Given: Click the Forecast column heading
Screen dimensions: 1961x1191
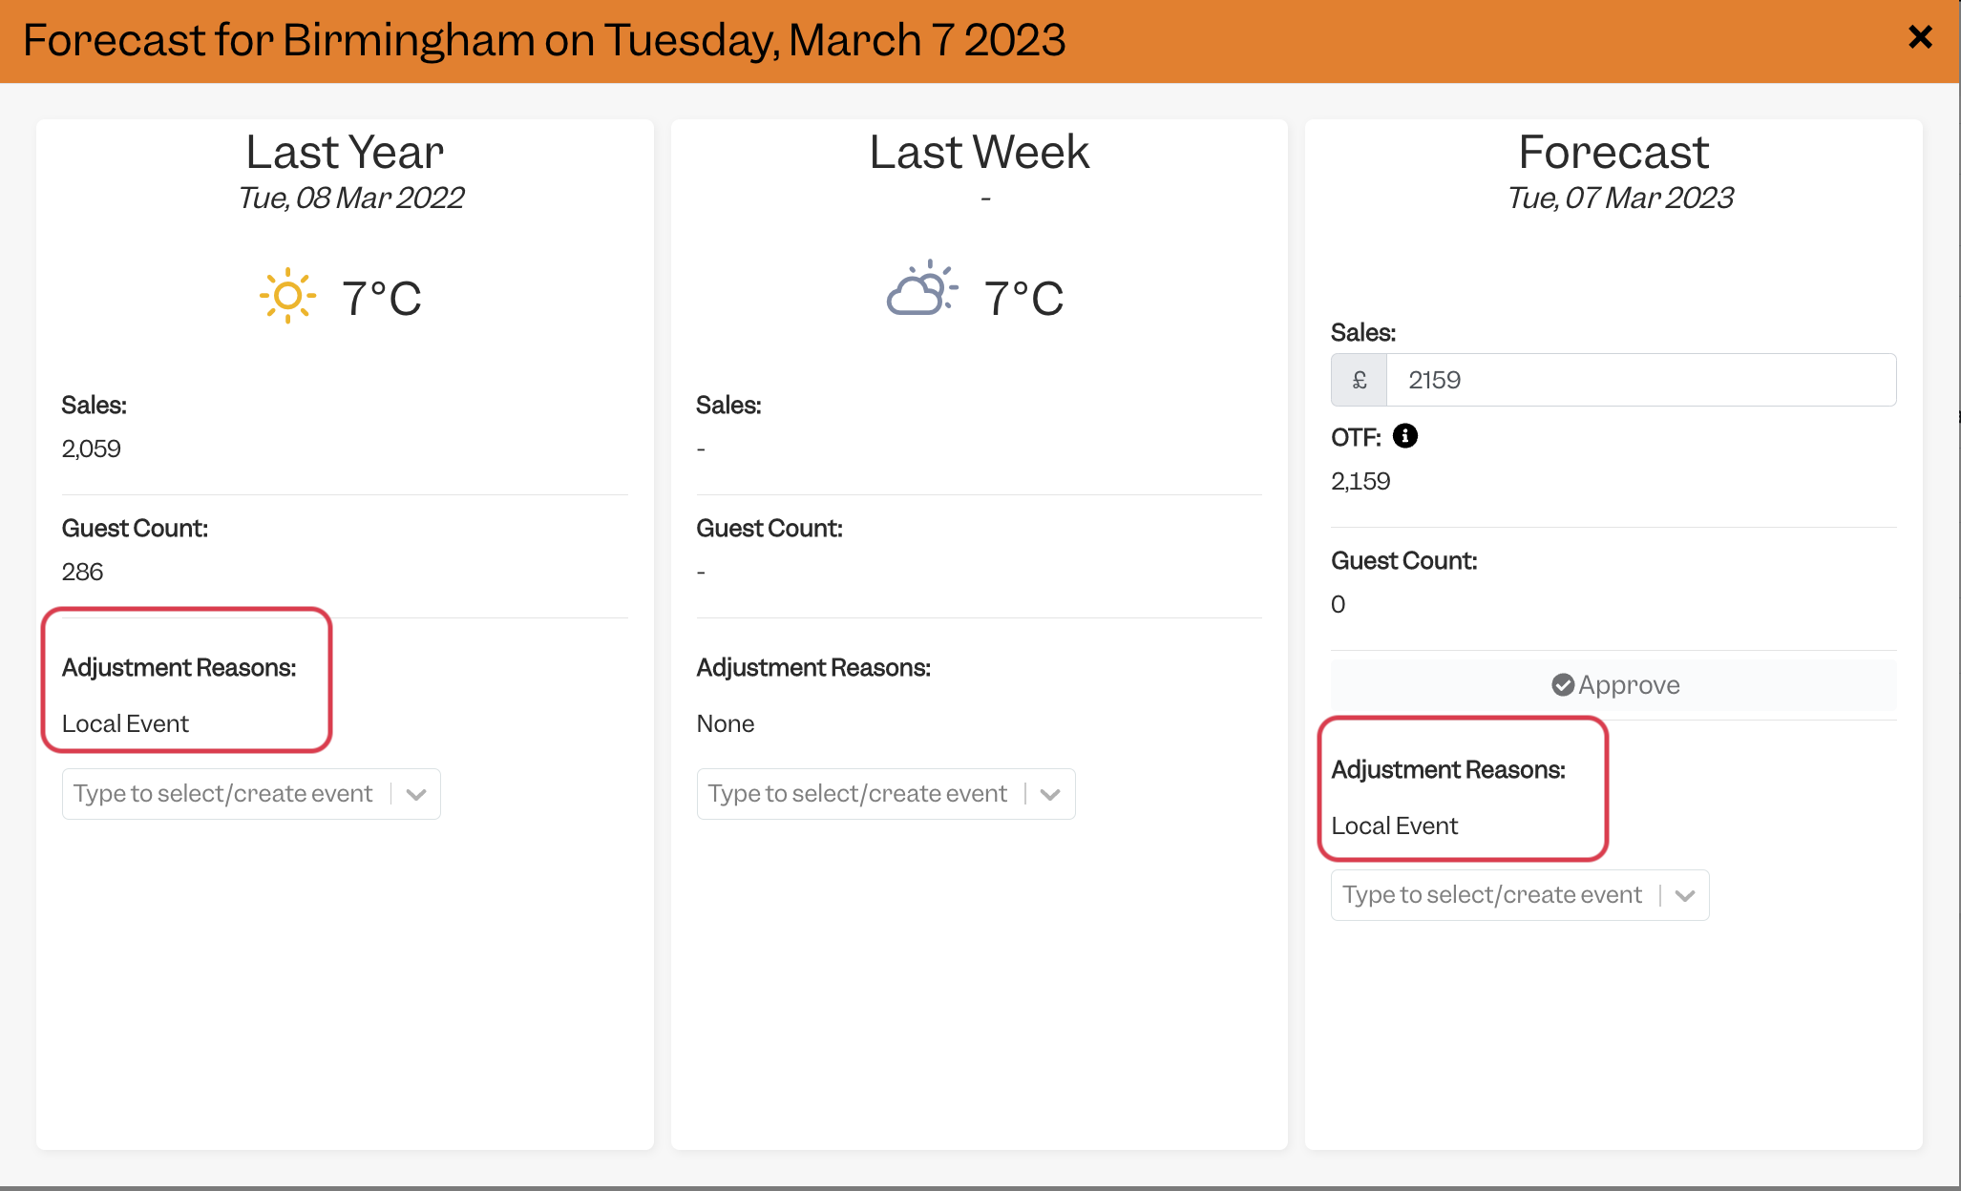Looking at the screenshot, I should [1613, 152].
